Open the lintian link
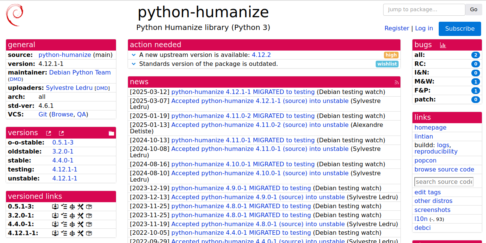486x243 pixels. (424, 137)
